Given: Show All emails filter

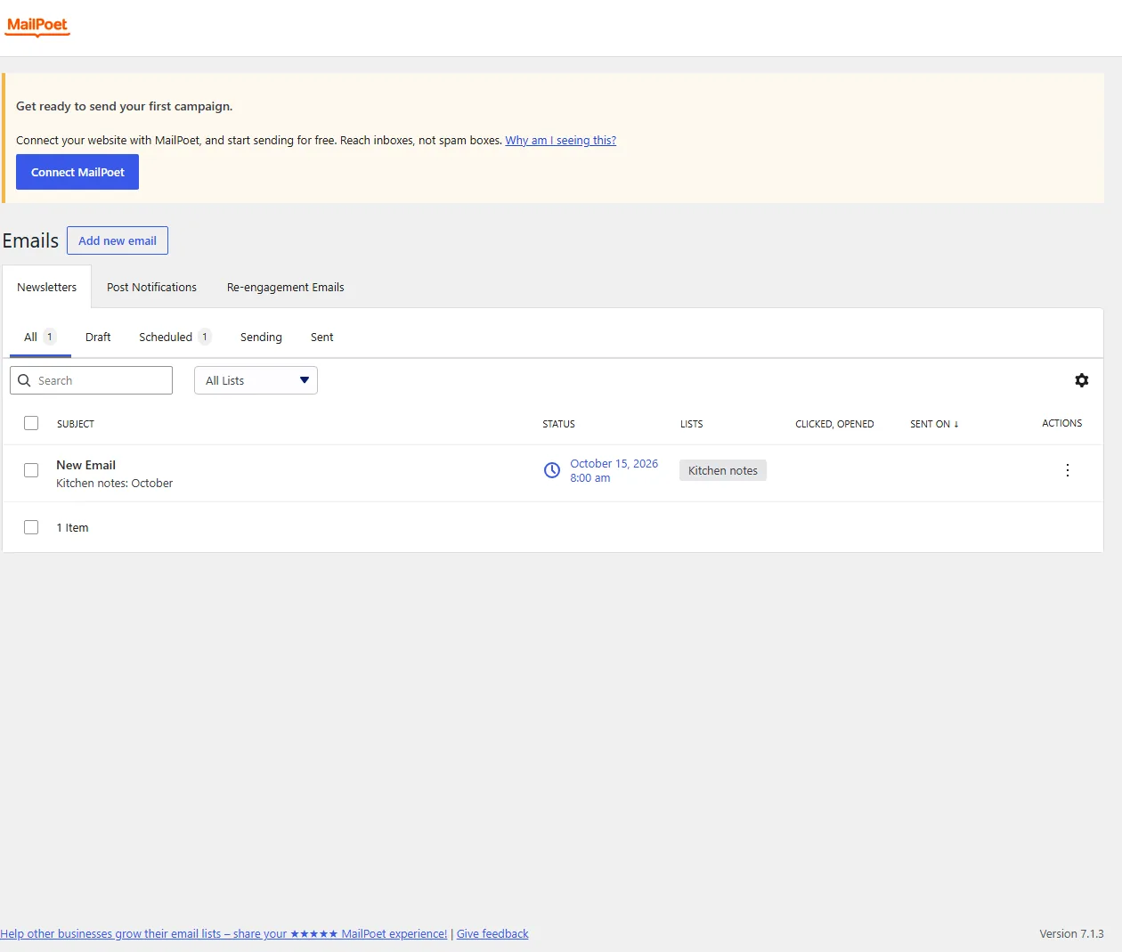Looking at the screenshot, I should tap(40, 337).
